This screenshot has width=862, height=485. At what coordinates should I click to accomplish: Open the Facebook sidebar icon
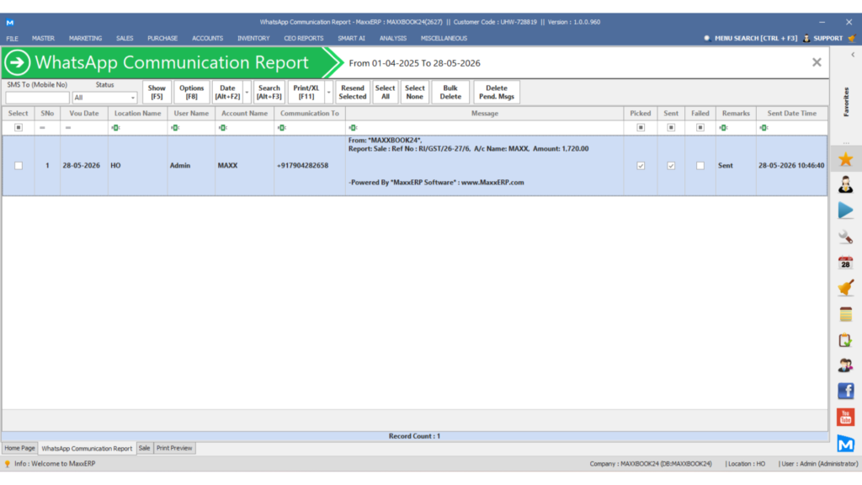[x=845, y=391]
